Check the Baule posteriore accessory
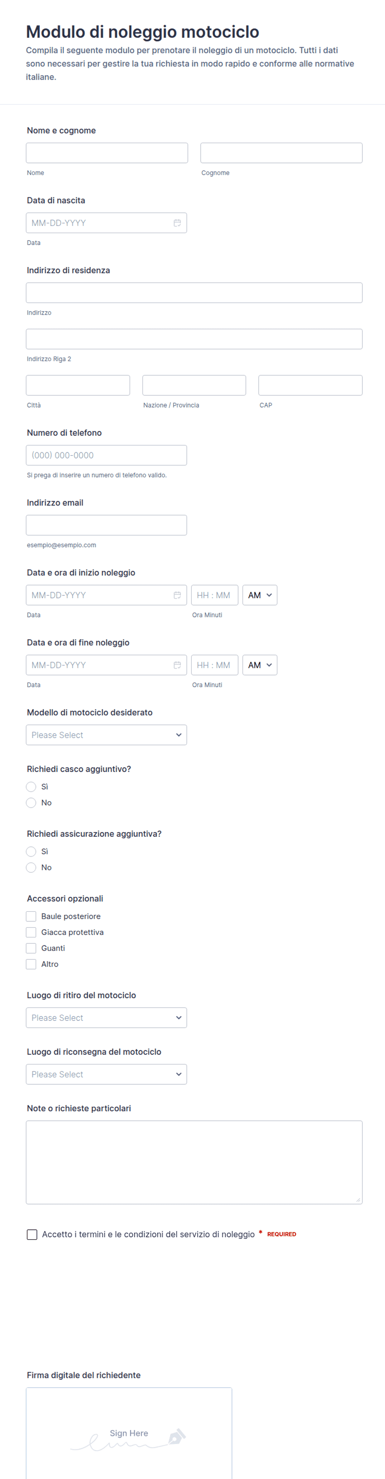This screenshot has width=385, height=1479. tap(31, 916)
